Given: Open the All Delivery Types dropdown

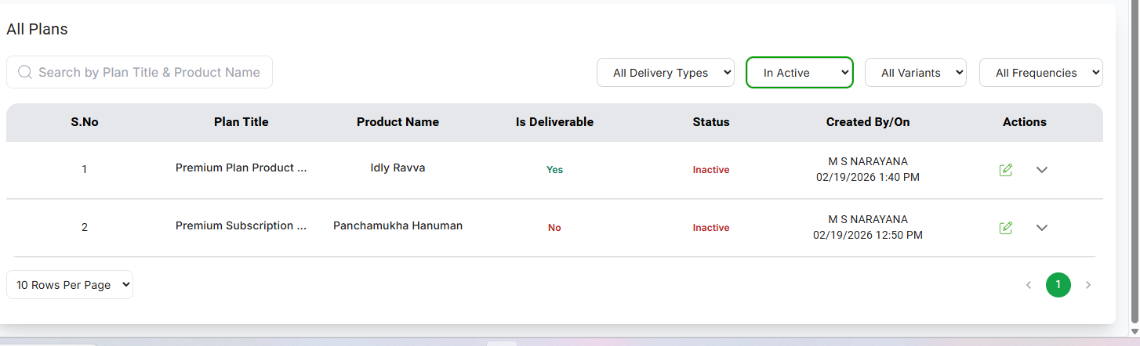Looking at the screenshot, I should point(665,73).
